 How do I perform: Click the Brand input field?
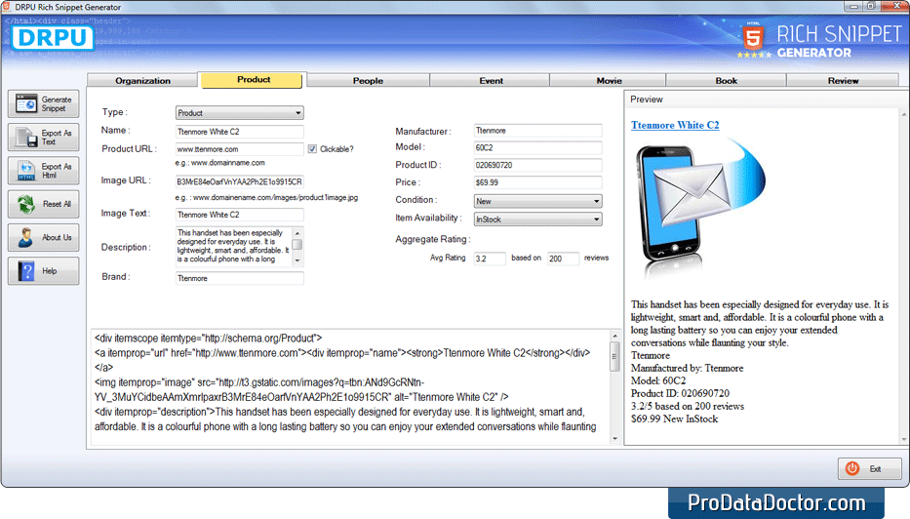pos(239,278)
